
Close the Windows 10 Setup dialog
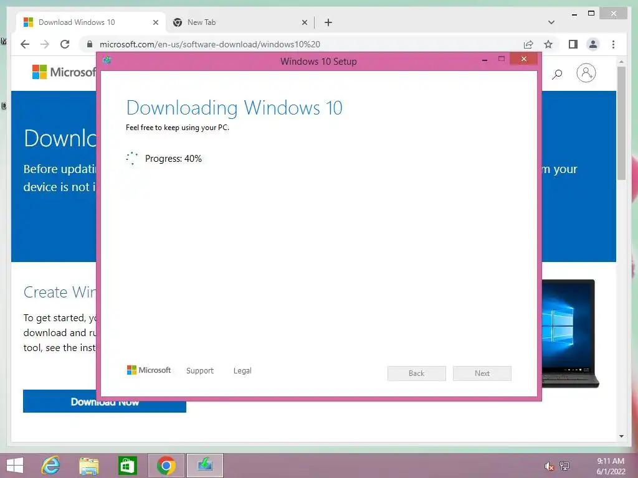click(x=523, y=59)
